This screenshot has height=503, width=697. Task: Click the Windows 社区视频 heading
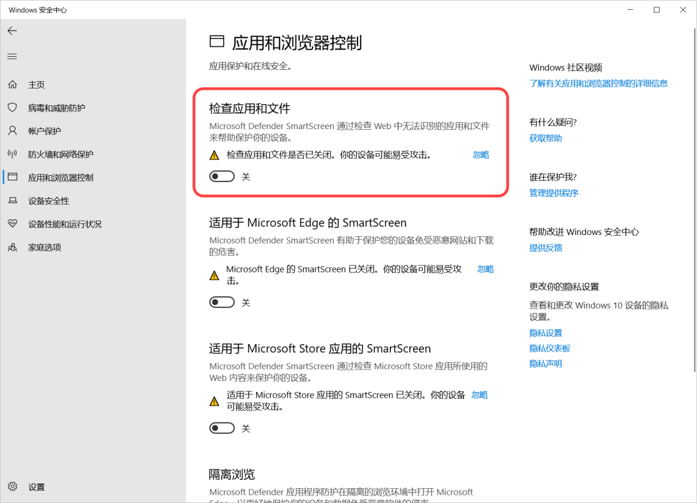coord(565,68)
